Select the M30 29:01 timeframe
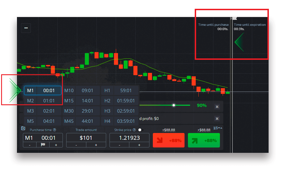The image size is (285, 169). point(81,111)
